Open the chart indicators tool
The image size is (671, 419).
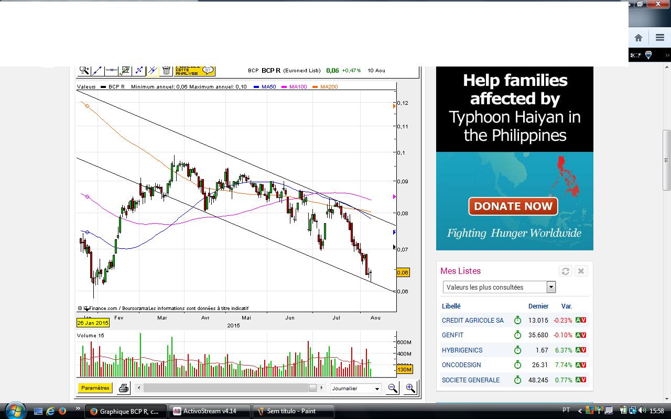tap(125, 70)
